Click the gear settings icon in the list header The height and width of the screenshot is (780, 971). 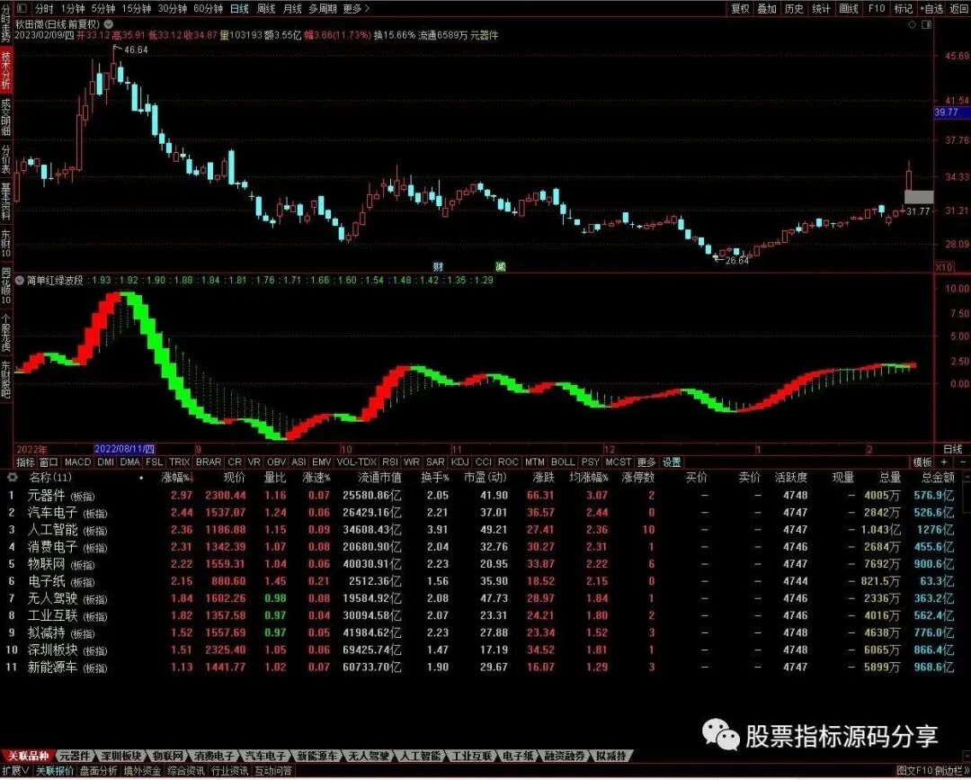tap(13, 478)
